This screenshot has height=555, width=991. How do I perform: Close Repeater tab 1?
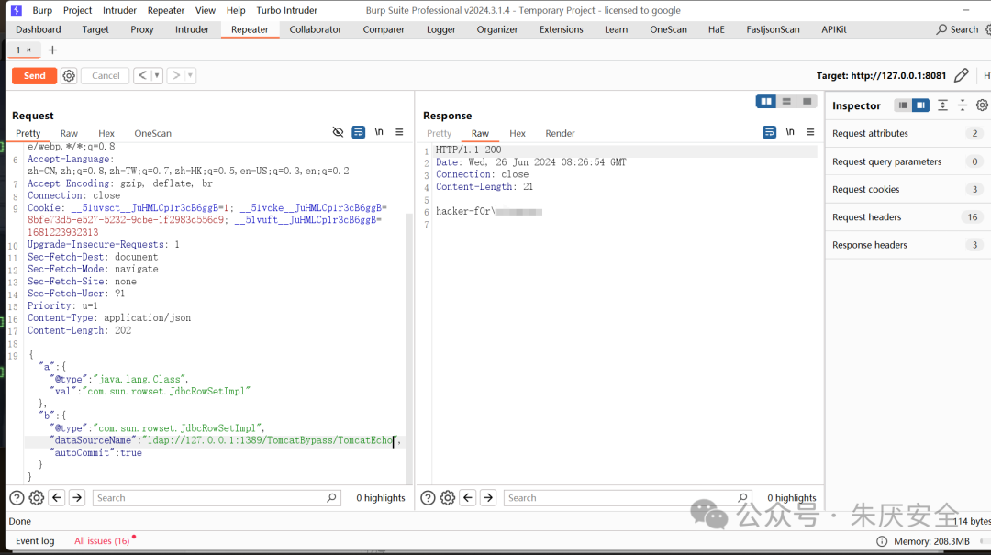click(28, 50)
